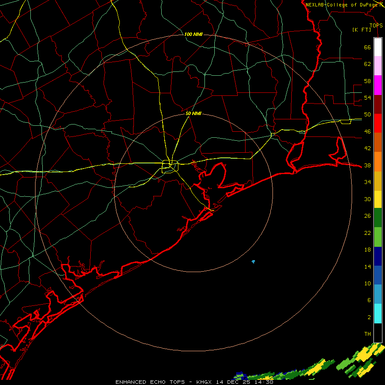
Task: Click the 'TOPS' legend title
Action: [376, 26]
